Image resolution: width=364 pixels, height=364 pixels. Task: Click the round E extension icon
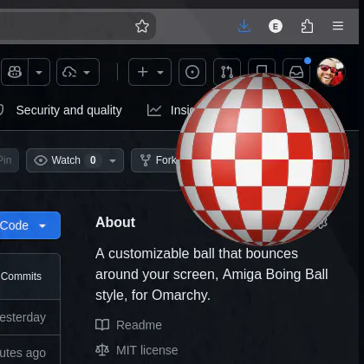tap(276, 26)
